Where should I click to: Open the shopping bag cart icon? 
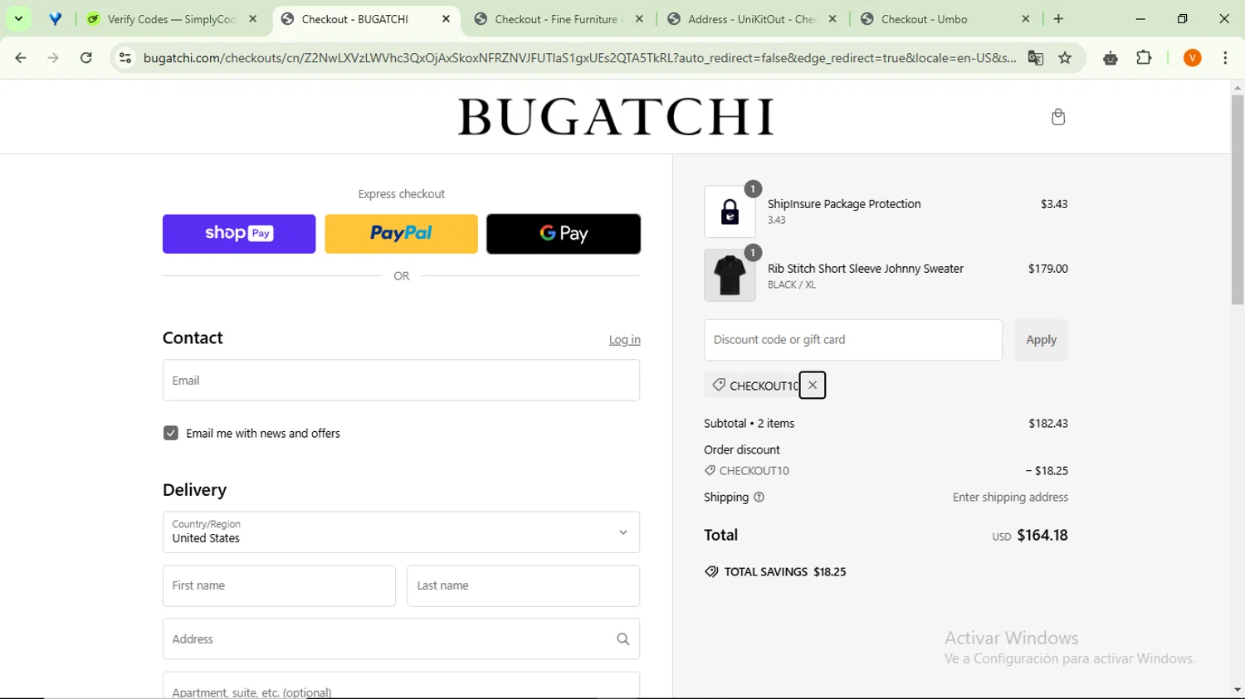(1057, 117)
